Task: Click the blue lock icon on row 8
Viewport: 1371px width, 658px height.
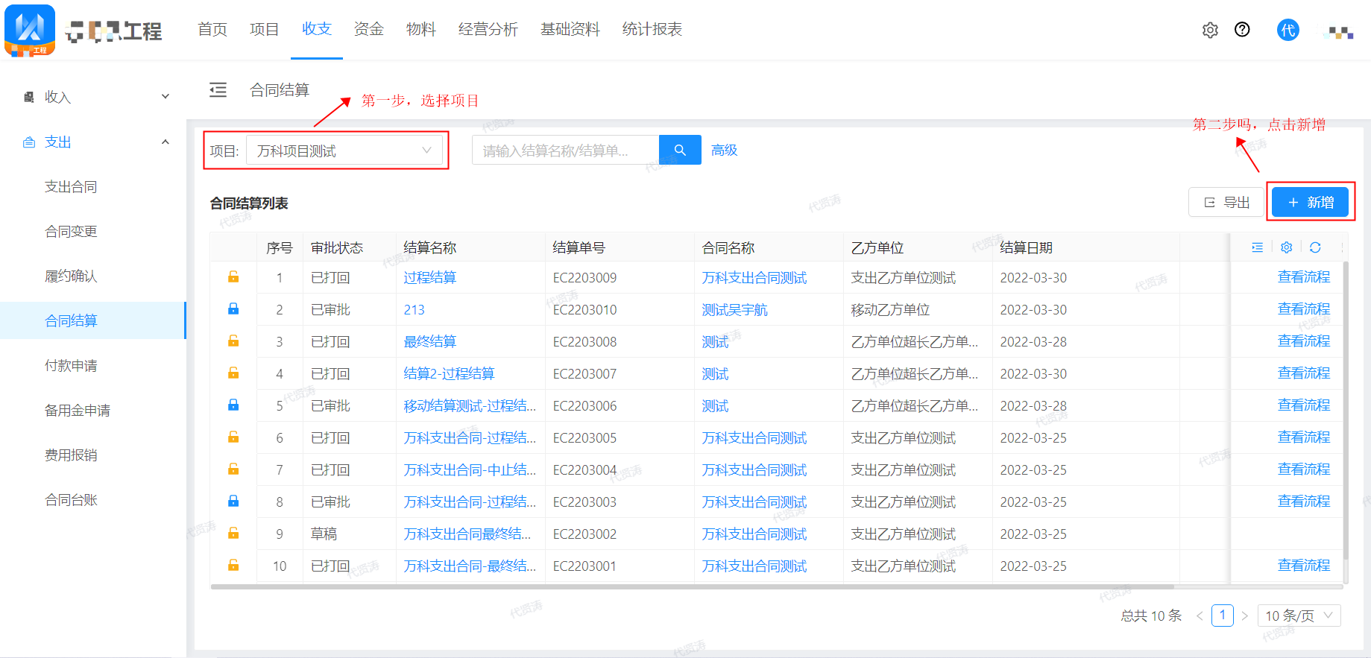Action: pos(233,502)
